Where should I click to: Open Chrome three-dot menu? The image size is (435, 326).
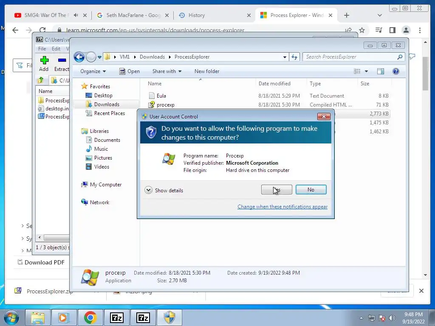(420, 30)
